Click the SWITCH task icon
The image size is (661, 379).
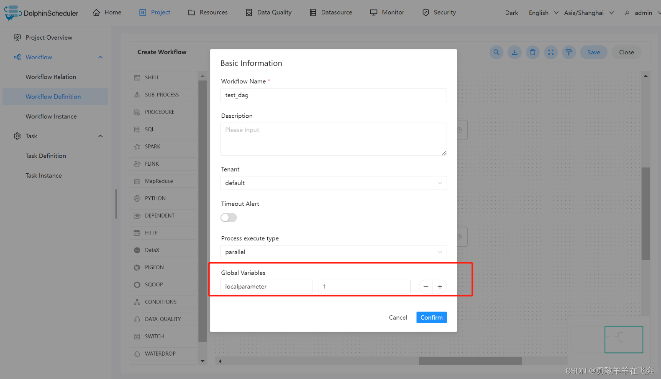coord(137,336)
